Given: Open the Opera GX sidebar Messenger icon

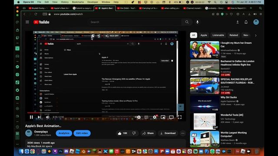Looking at the screenshot, I should pos(17,67).
